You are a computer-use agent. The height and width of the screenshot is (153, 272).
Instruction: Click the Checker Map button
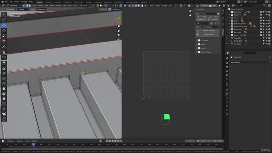208,34
